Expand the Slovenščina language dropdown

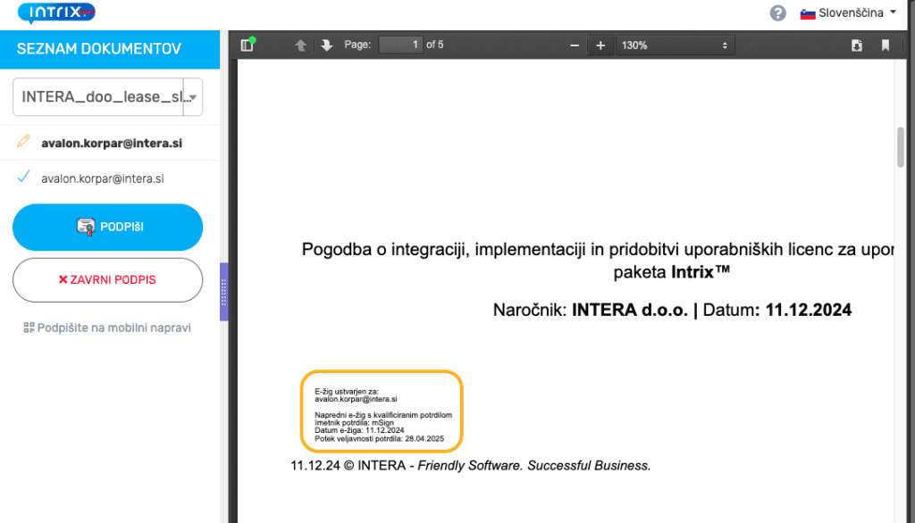coord(847,13)
